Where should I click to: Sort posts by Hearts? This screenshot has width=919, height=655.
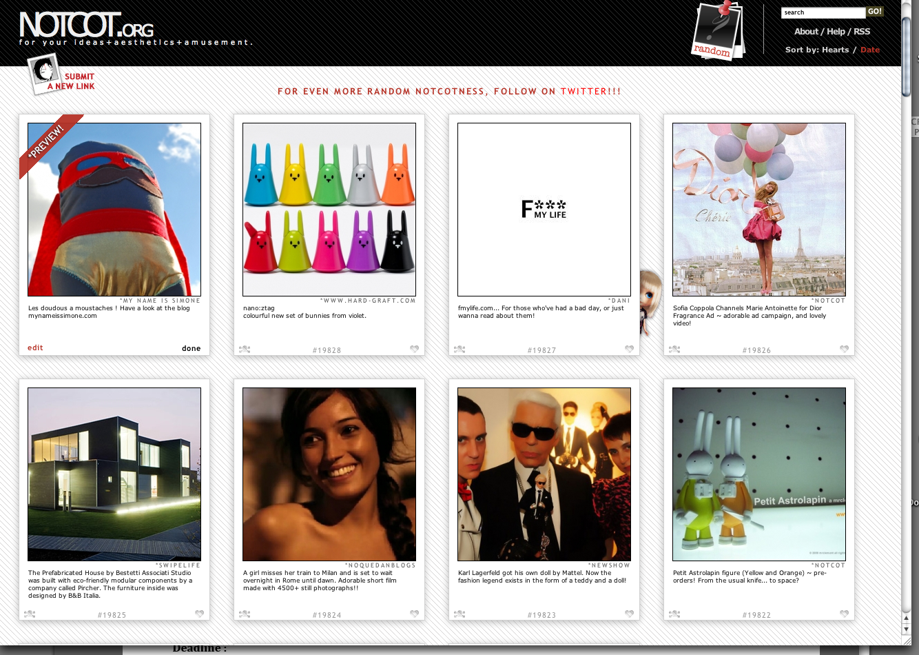[835, 50]
